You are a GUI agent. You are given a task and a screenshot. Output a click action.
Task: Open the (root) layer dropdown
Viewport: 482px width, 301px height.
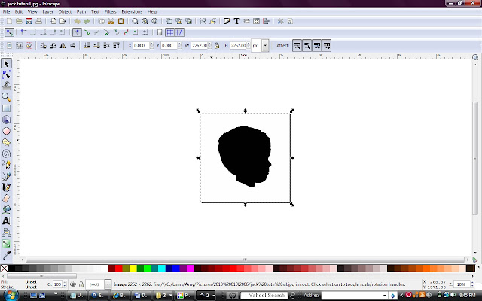pyautogui.click(x=108, y=284)
